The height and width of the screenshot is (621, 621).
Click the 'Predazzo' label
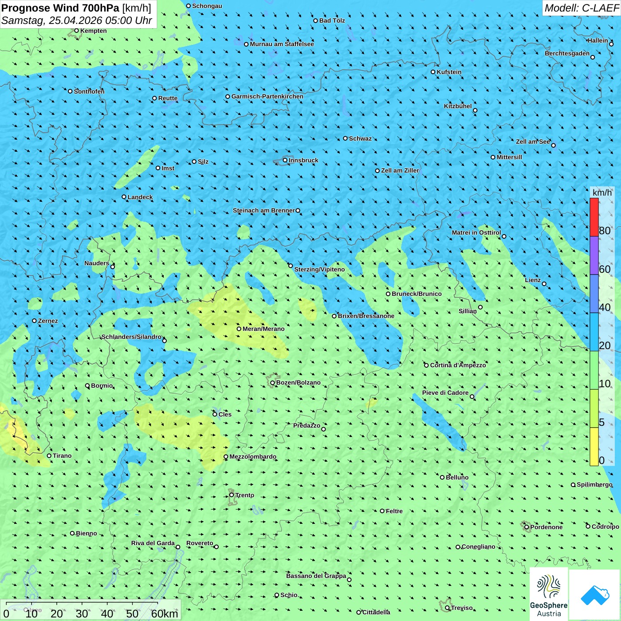(x=307, y=425)
